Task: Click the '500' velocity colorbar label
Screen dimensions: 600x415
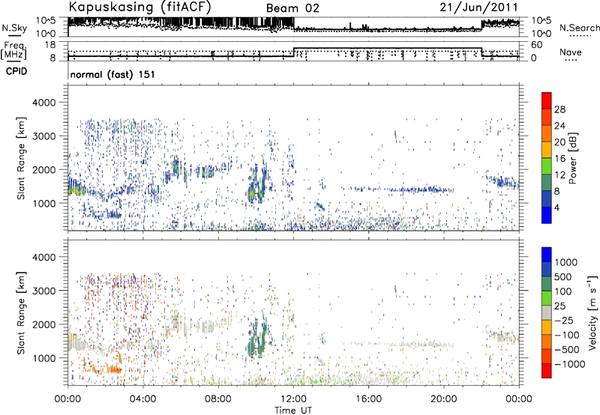Action: point(563,276)
